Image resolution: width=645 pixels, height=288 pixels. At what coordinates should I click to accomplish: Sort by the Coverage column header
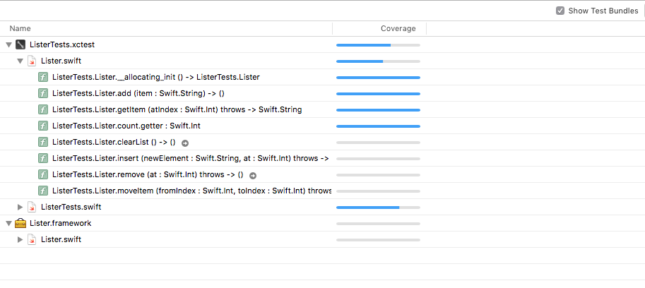tap(398, 28)
